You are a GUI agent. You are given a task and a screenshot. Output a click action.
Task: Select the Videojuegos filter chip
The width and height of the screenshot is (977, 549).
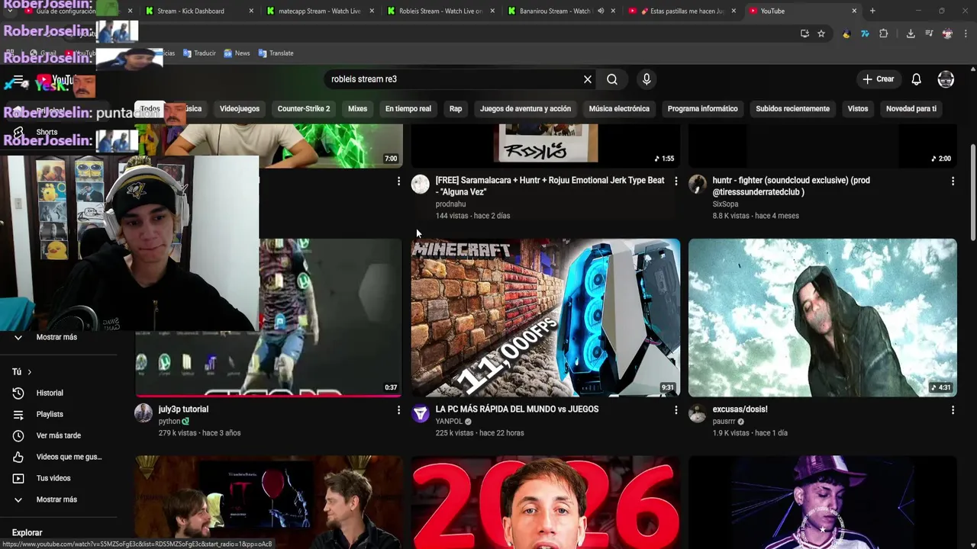click(240, 108)
